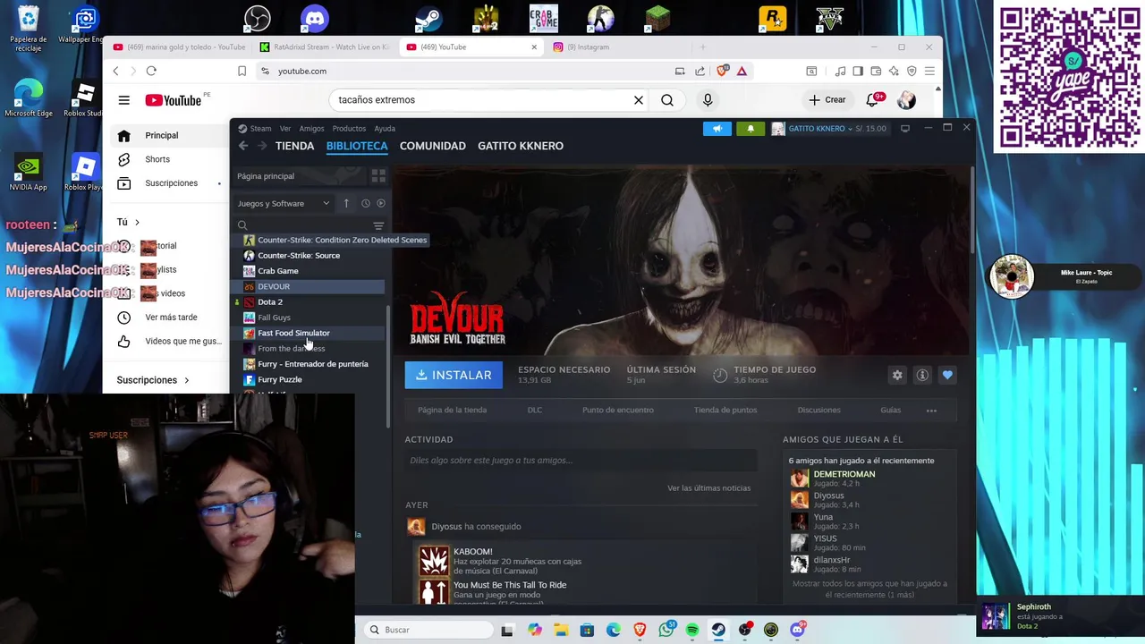Image resolution: width=1145 pixels, height=644 pixels.
Task: Open the Ayuda menu
Action: pyautogui.click(x=385, y=129)
